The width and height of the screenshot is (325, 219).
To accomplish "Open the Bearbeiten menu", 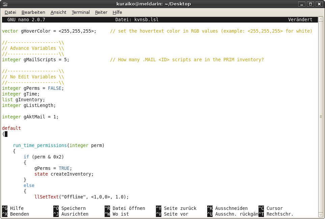I will (x=33, y=12).
